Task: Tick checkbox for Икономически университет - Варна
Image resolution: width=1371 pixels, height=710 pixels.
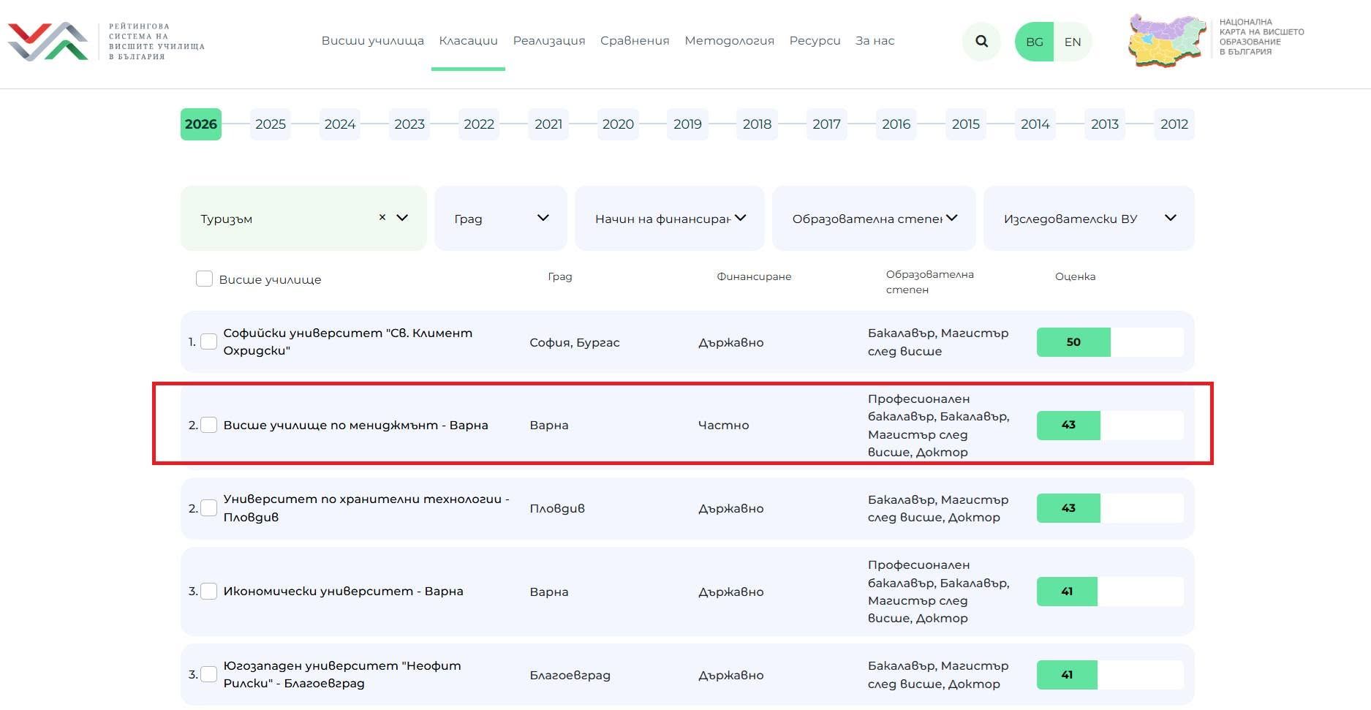Action: [x=209, y=591]
